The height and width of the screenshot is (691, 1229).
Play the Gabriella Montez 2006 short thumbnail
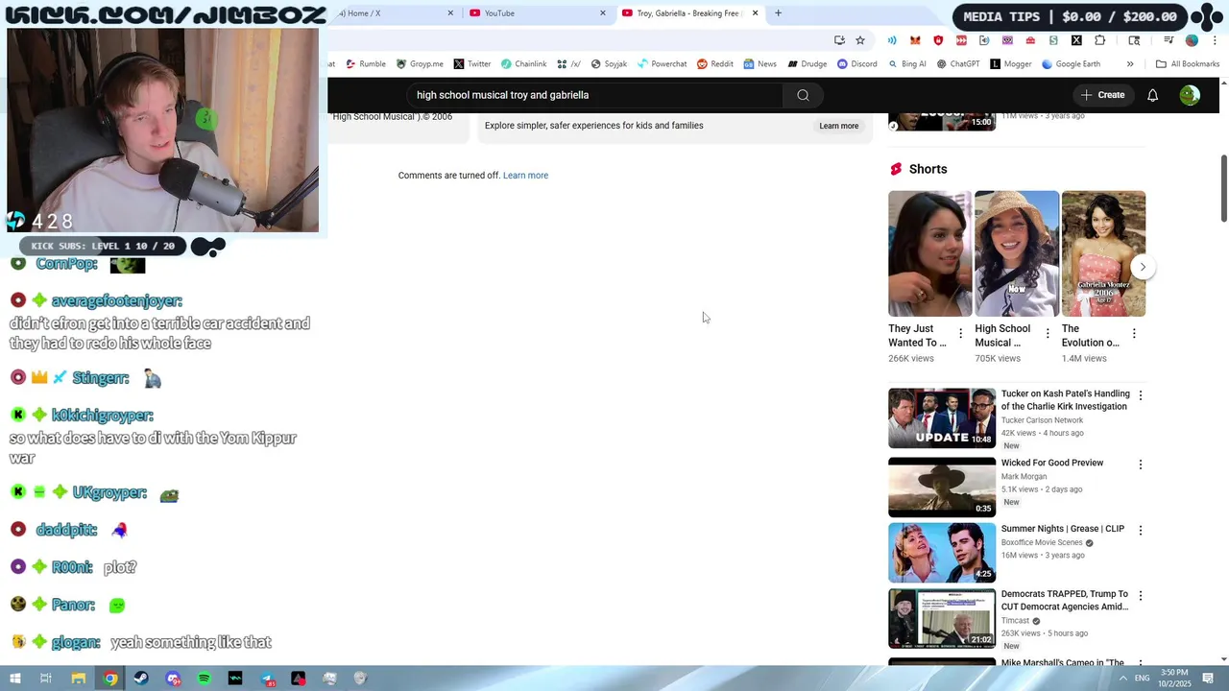1103,253
